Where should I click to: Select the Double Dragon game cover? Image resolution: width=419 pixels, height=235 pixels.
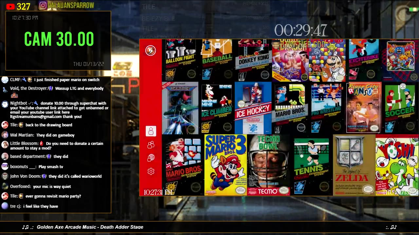click(x=290, y=61)
